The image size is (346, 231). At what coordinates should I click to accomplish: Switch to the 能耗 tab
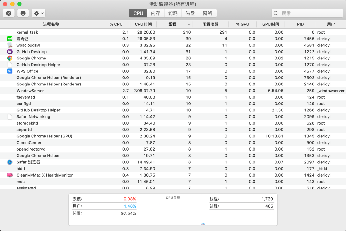[x=173, y=13]
